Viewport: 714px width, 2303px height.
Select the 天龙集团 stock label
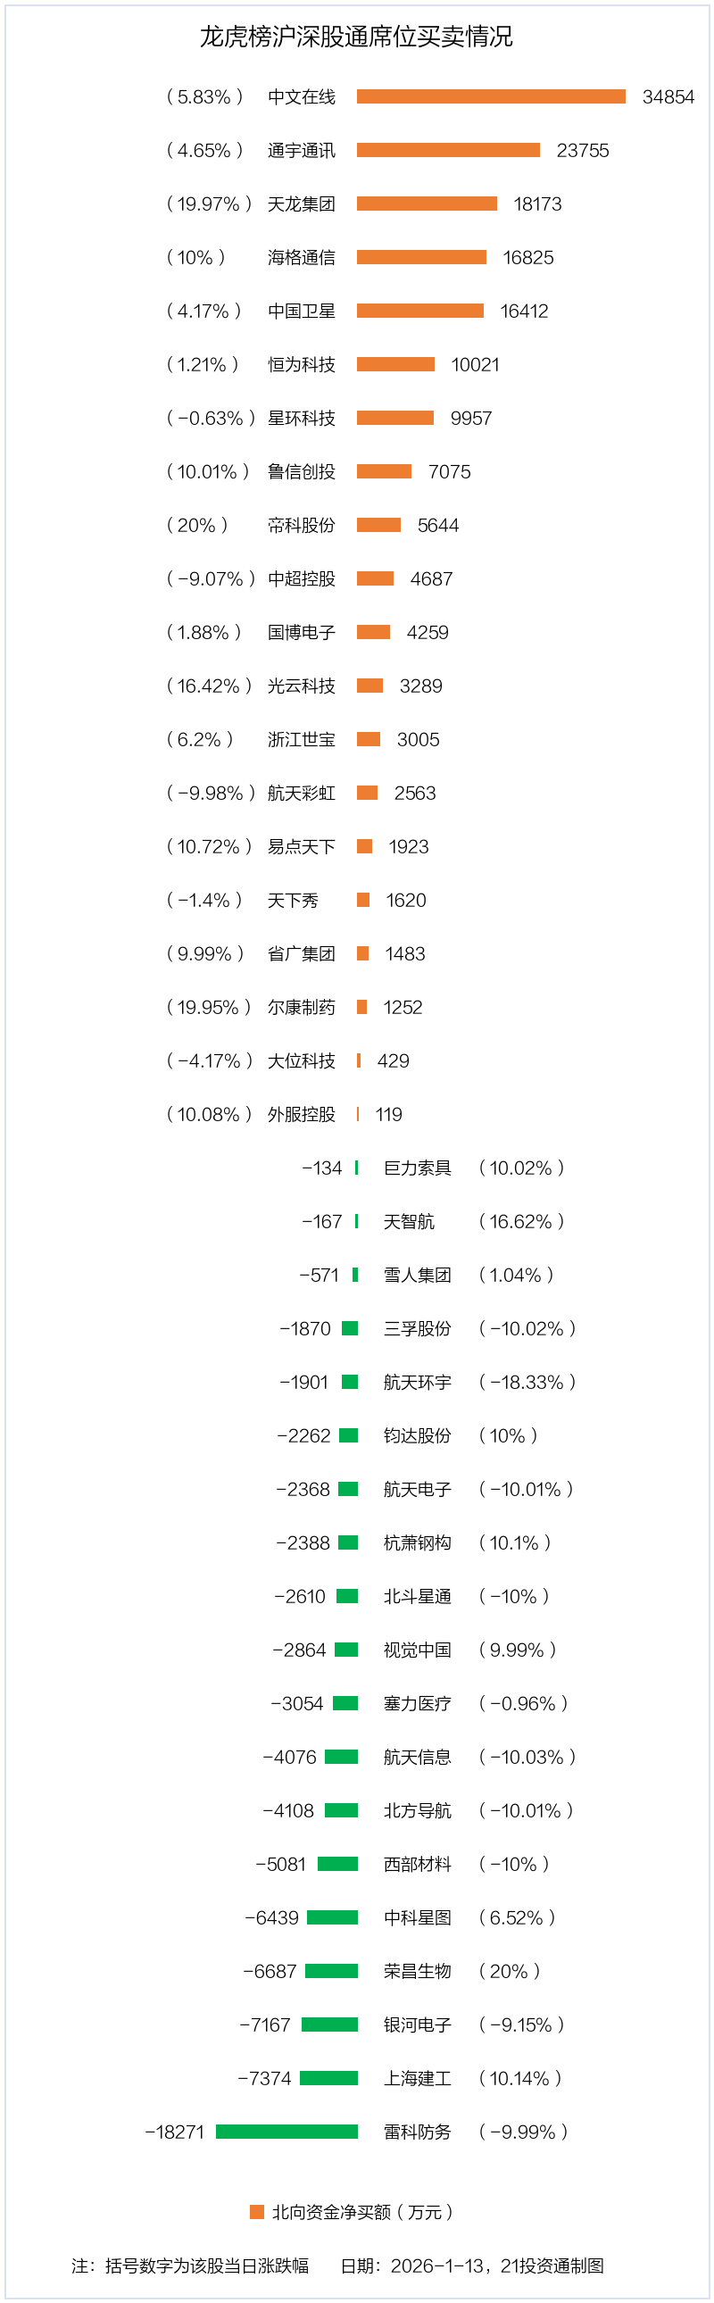[x=301, y=204]
